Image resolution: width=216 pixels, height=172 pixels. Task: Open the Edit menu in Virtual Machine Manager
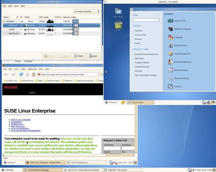(10, 6)
